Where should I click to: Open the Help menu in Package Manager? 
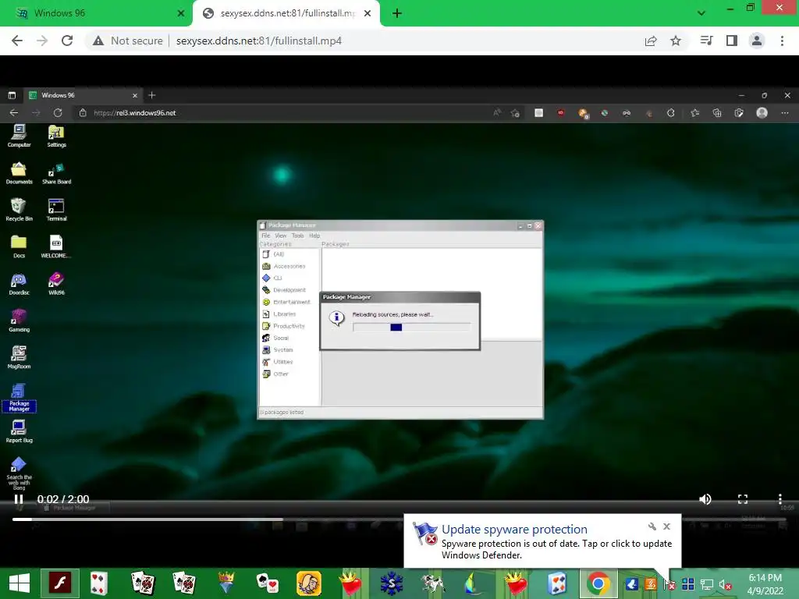pos(314,236)
